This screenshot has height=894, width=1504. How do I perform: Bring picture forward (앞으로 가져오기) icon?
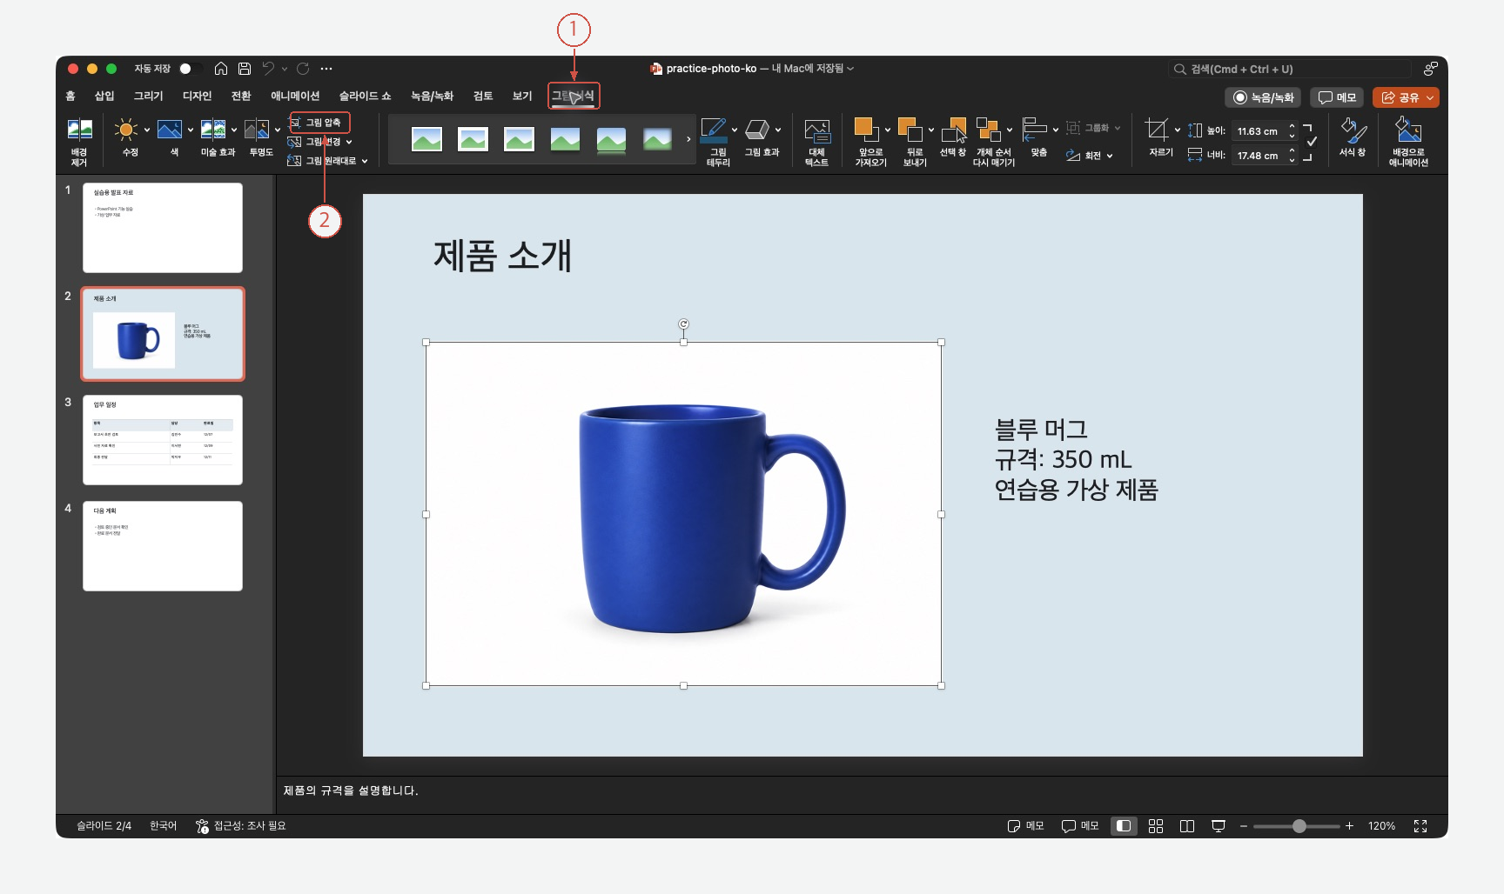coord(866,130)
